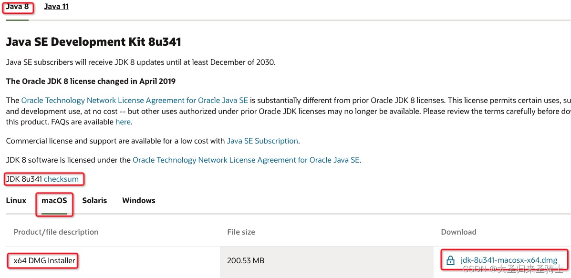Open the FAQs "here" link
571x278 pixels.
123,122
